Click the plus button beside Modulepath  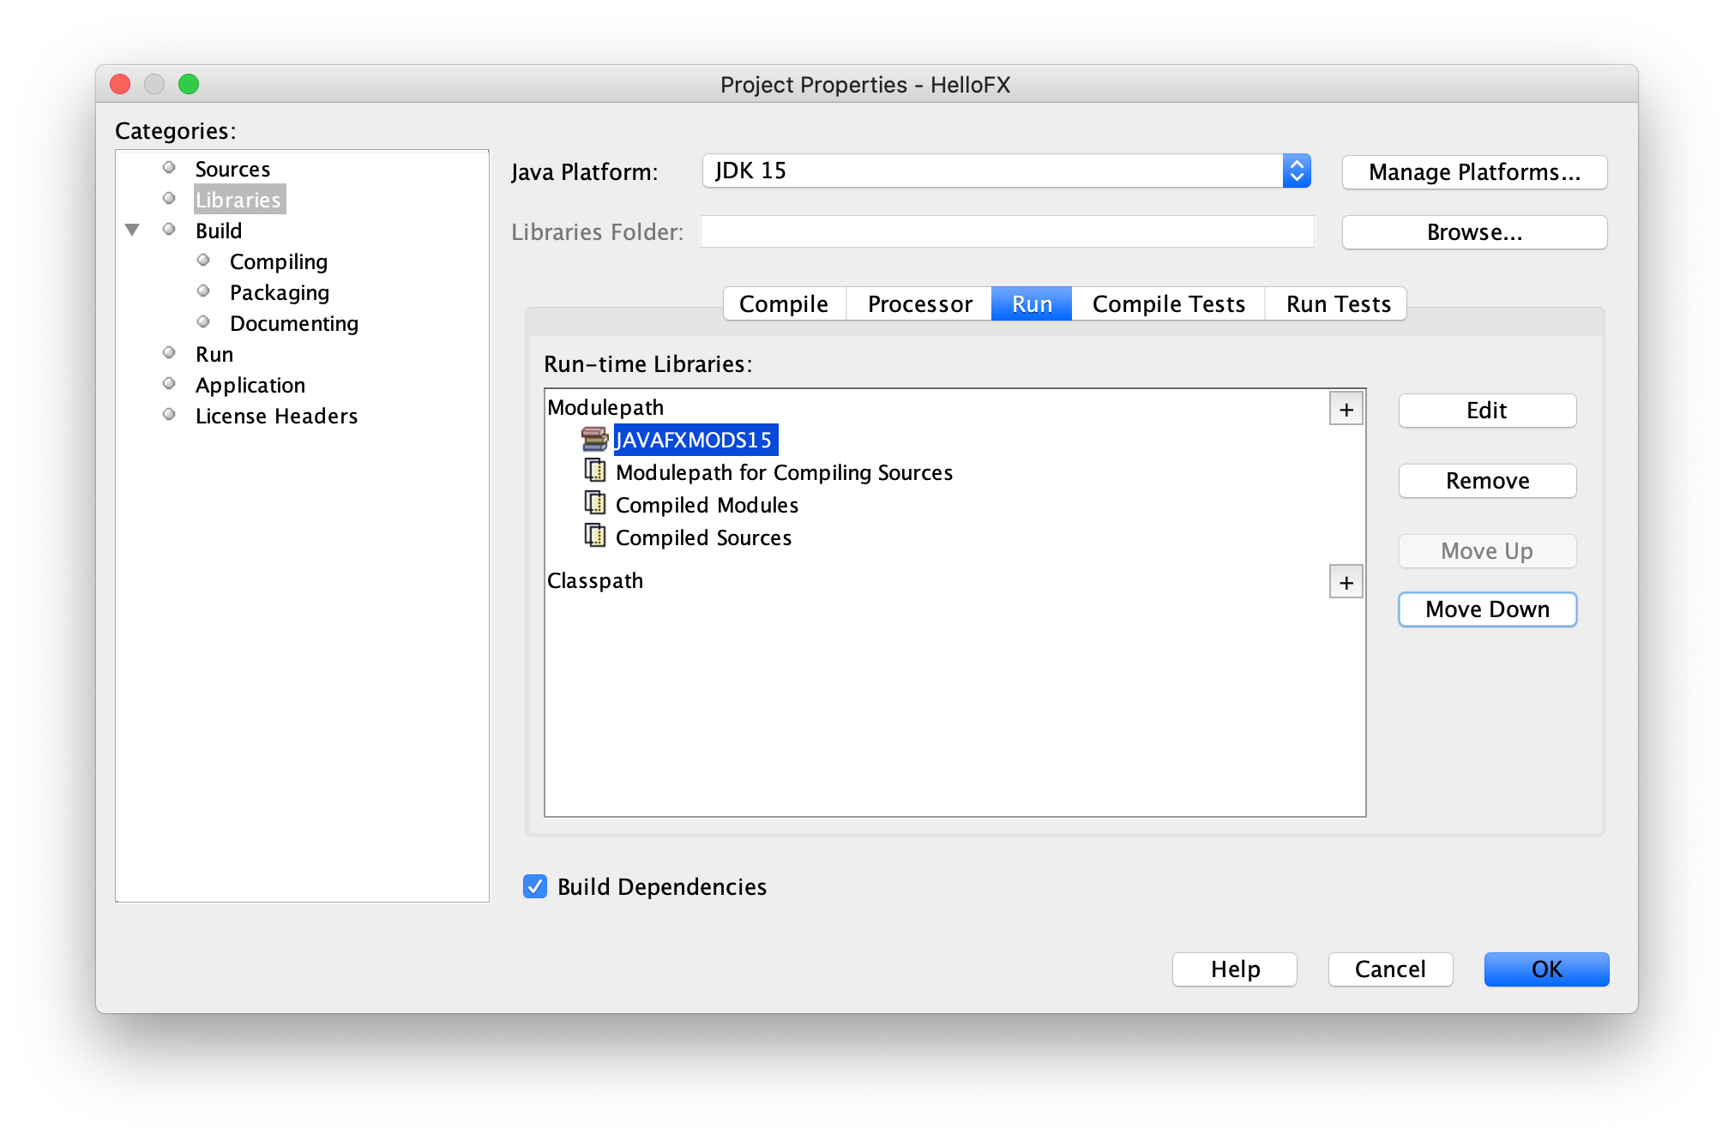(x=1346, y=410)
